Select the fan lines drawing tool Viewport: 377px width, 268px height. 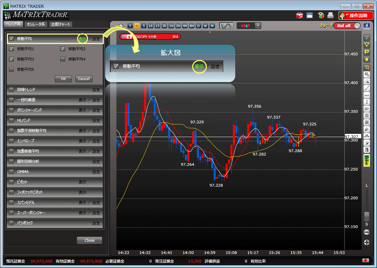(x=367, y=130)
